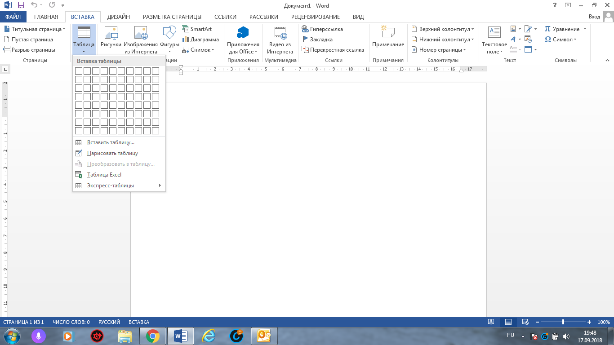614x345 pixels.
Task: Click the Таблица (Table) ribbon icon
Action: coord(84,40)
